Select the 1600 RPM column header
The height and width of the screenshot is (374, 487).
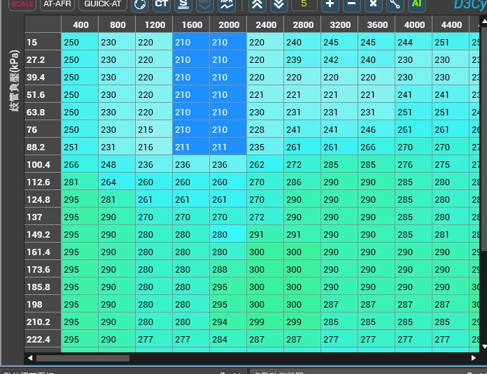[x=191, y=24]
